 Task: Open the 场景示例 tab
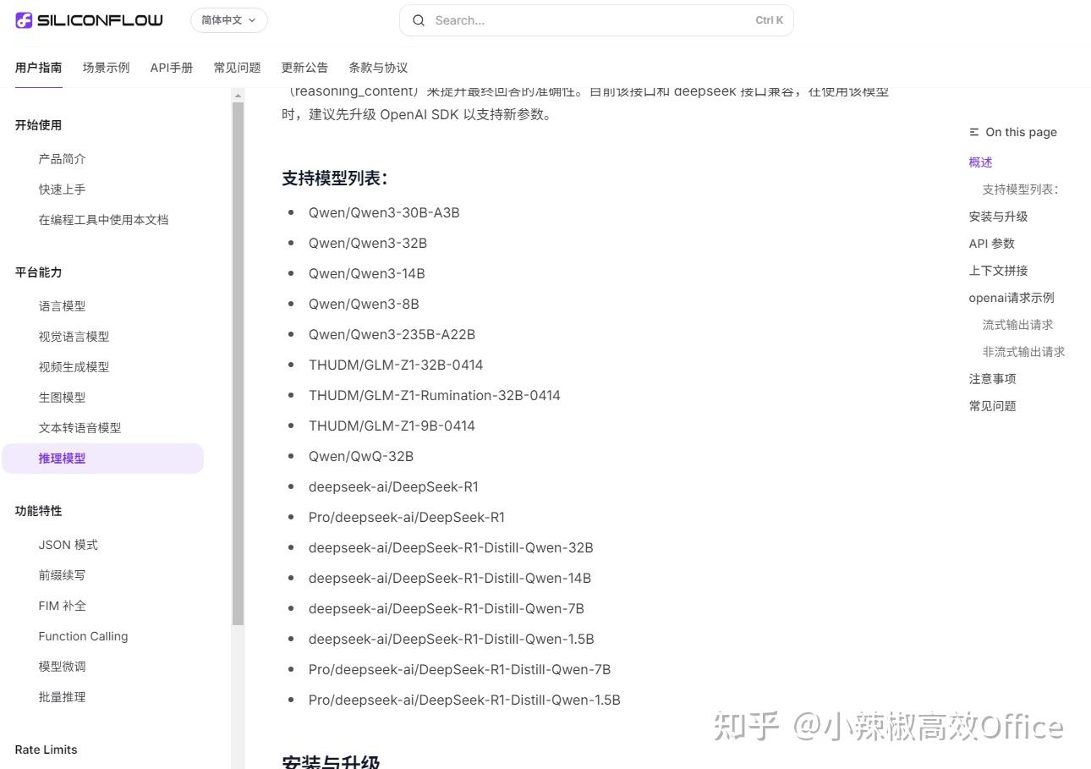coord(106,67)
